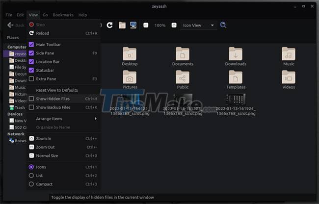The width and height of the screenshot is (319, 204).
Task: Select Pictures in the sidebar
Action: point(18,94)
